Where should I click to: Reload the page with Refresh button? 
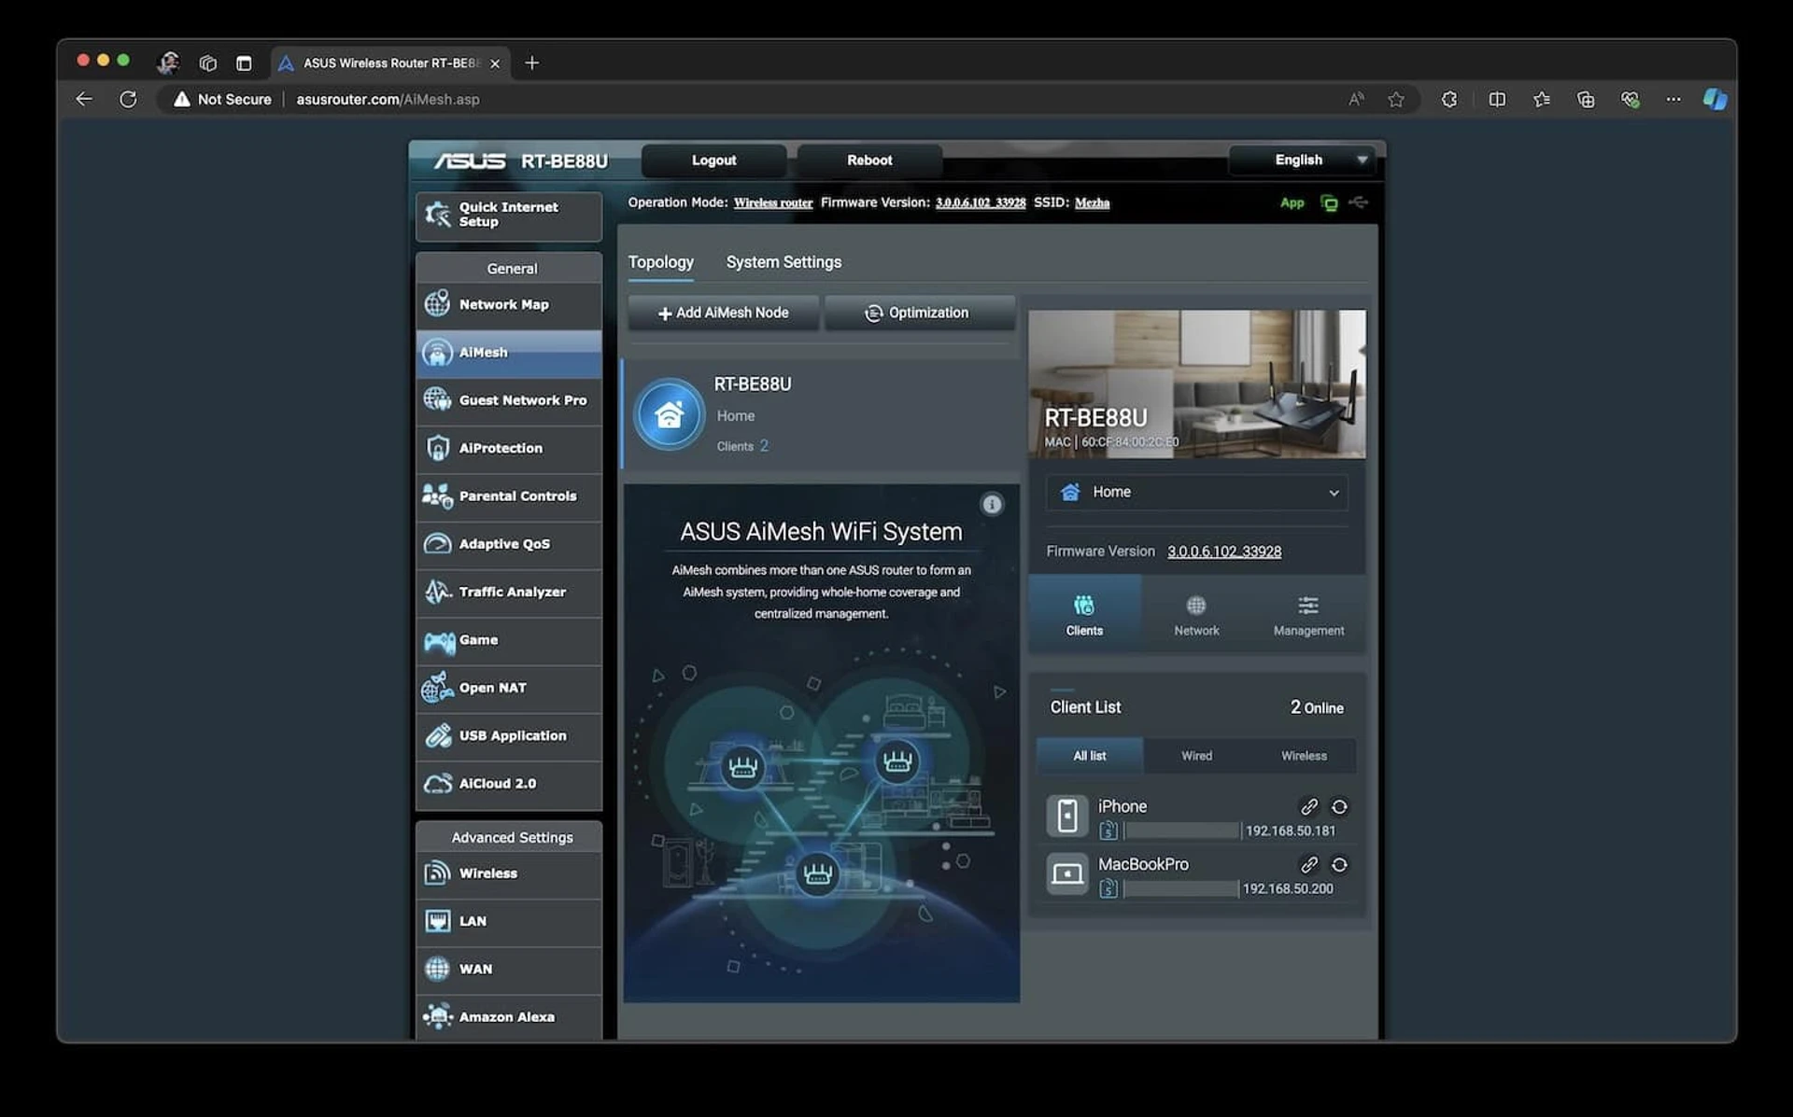pos(128,99)
